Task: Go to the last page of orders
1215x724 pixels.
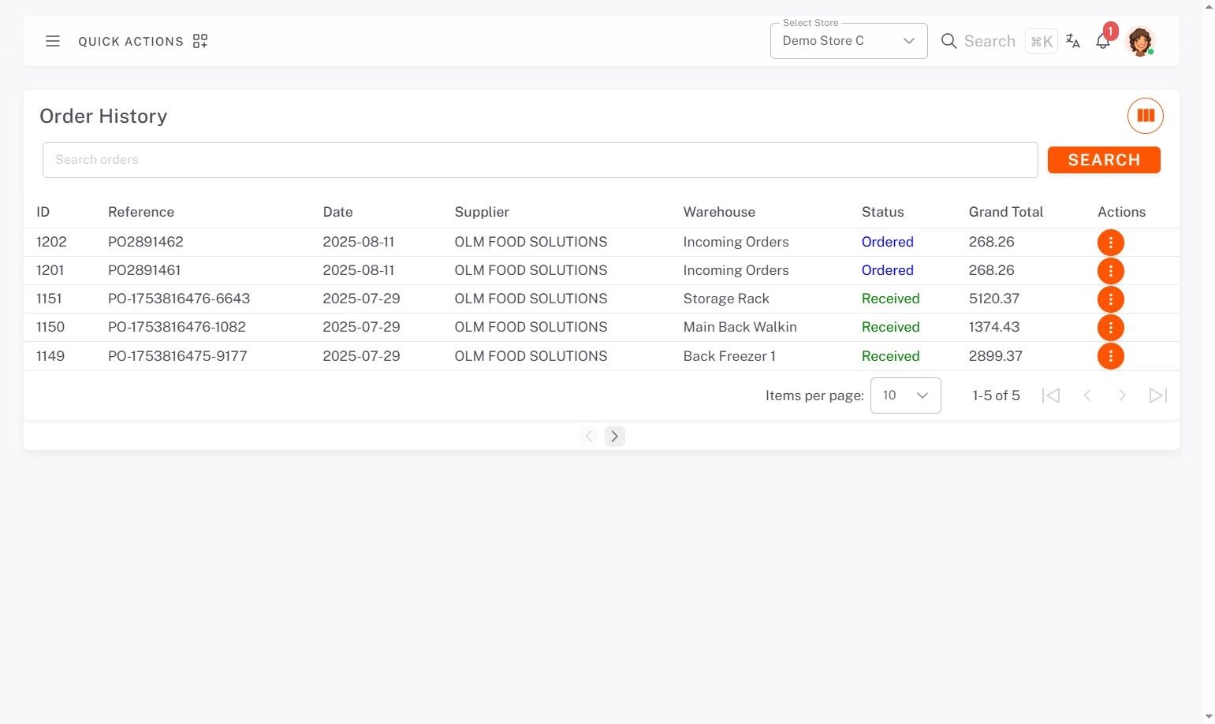Action: pos(1157,395)
